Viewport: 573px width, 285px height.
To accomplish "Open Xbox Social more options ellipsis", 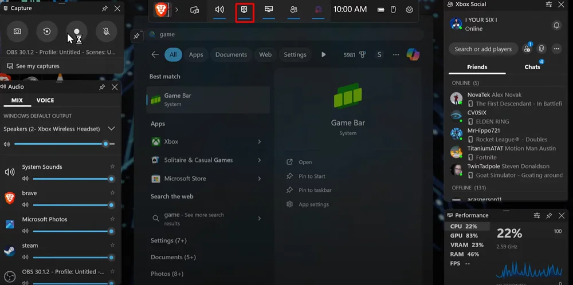I will pyautogui.click(x=556, y=49).
